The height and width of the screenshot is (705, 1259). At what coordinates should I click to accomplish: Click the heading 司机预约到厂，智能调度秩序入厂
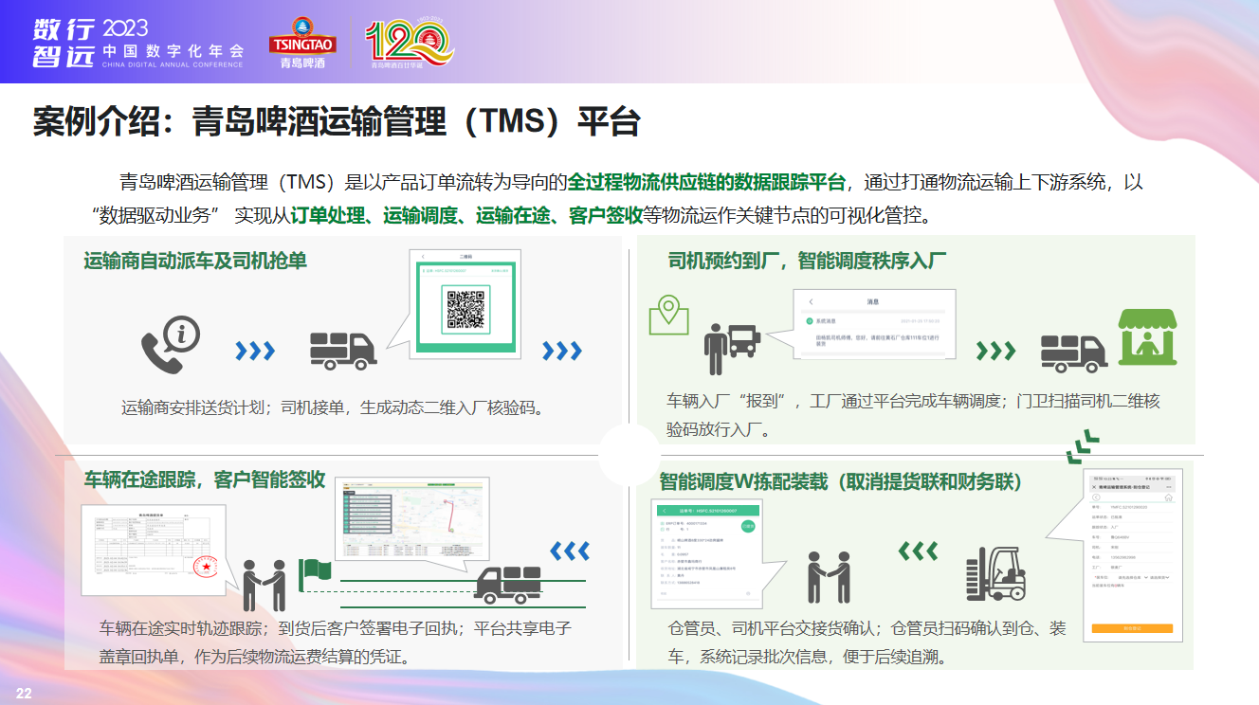[x=806, y=261]
